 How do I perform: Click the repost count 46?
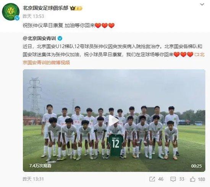[x=161, y=179]
